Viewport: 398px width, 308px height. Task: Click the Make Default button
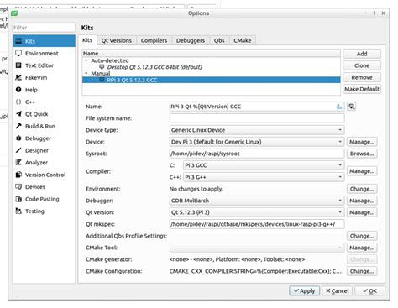click(x=362, y=89)
